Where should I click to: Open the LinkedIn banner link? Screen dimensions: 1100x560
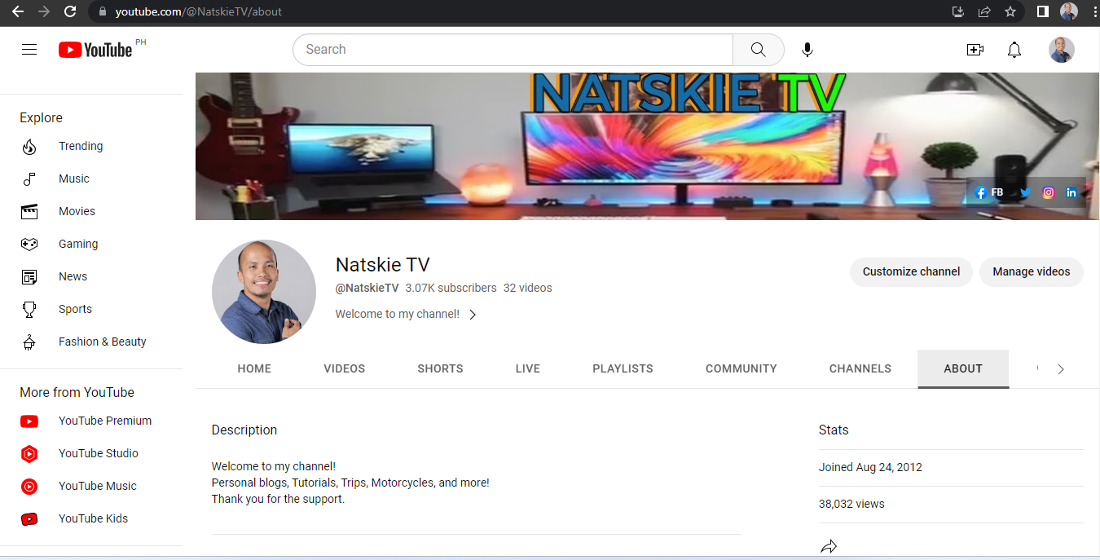click(x=1071, y=193)
